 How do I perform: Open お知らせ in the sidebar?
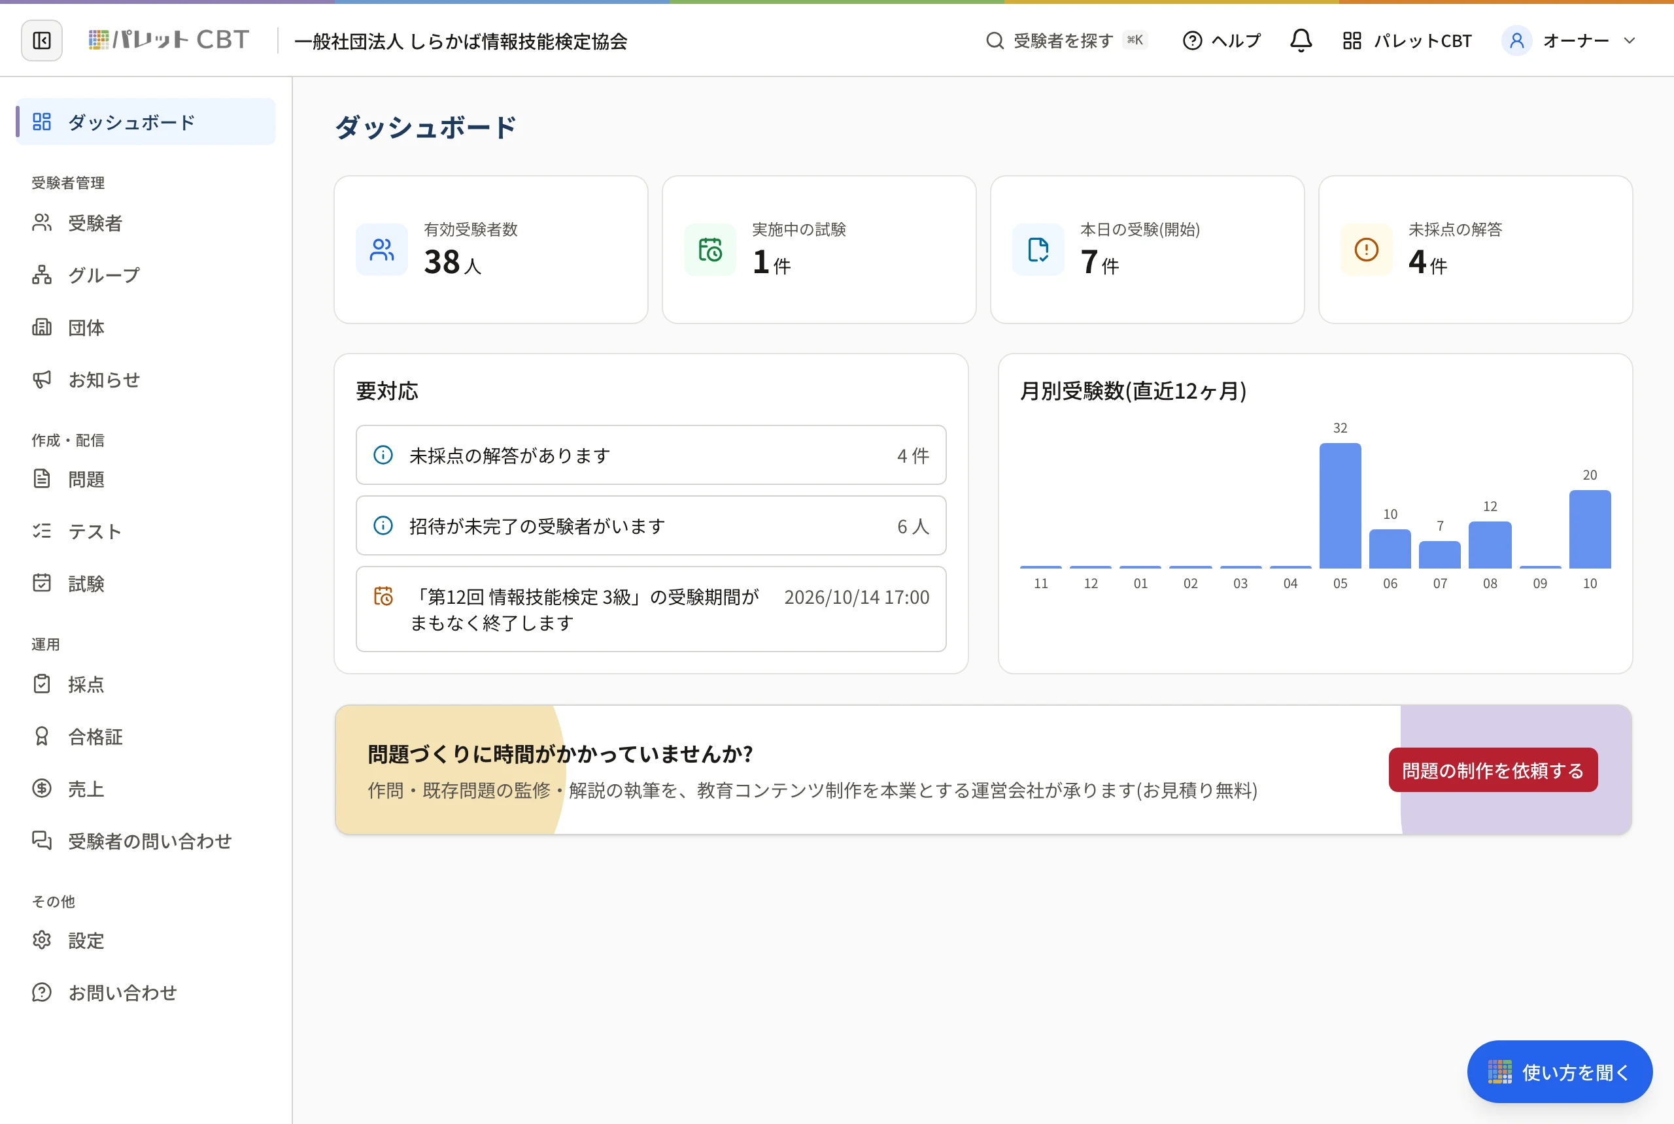[146, 380]
